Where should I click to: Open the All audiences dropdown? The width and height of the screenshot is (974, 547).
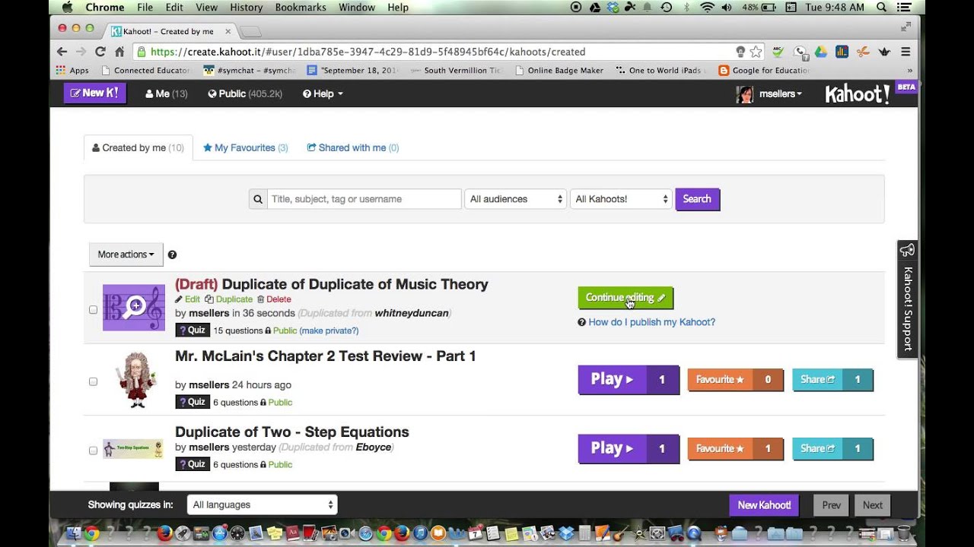coord(516,199)
